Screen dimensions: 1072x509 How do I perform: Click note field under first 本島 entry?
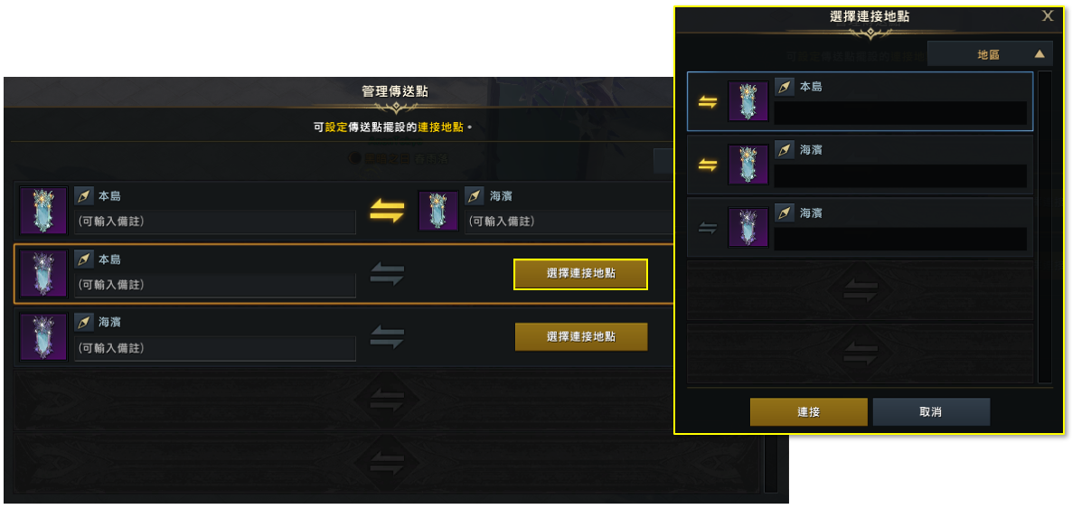[x=215, y=222]
